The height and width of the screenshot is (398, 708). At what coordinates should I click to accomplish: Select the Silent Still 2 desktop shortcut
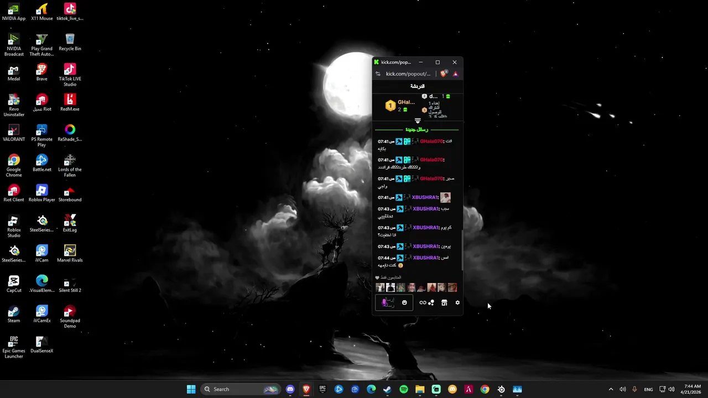(x=70, y=284)
